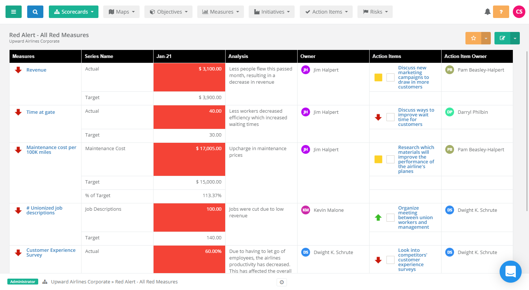The width and height of the screenshot is (529, 290).
Task: Open the dropdown beside the green edit button
Action: pyautogui.click(x=515, y=38)
